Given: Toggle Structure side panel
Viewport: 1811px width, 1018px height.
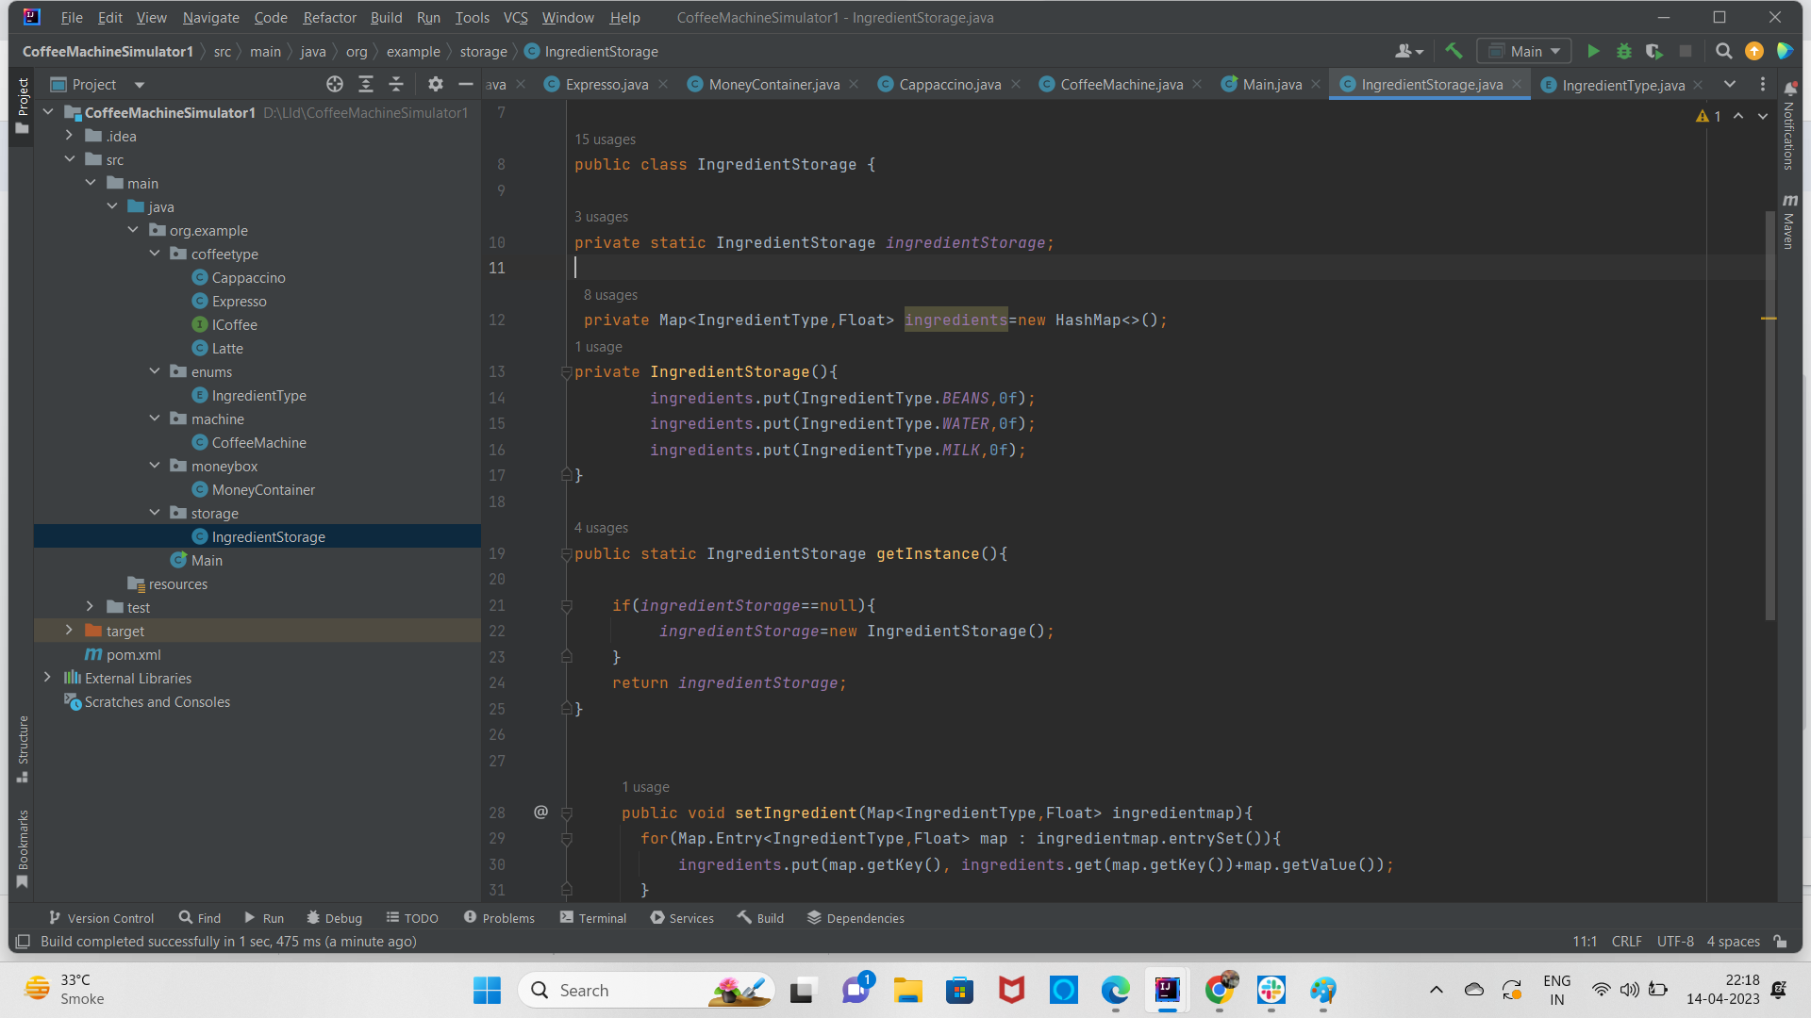Looking at the screenshot, I should click(23, 749).
